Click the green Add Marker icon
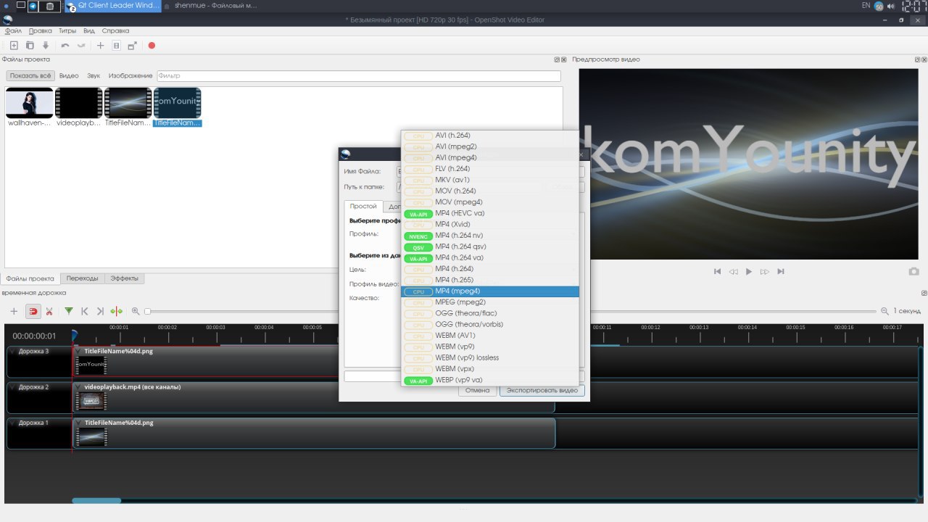Viewport: 928px width, 522px height. click(69, 311)
